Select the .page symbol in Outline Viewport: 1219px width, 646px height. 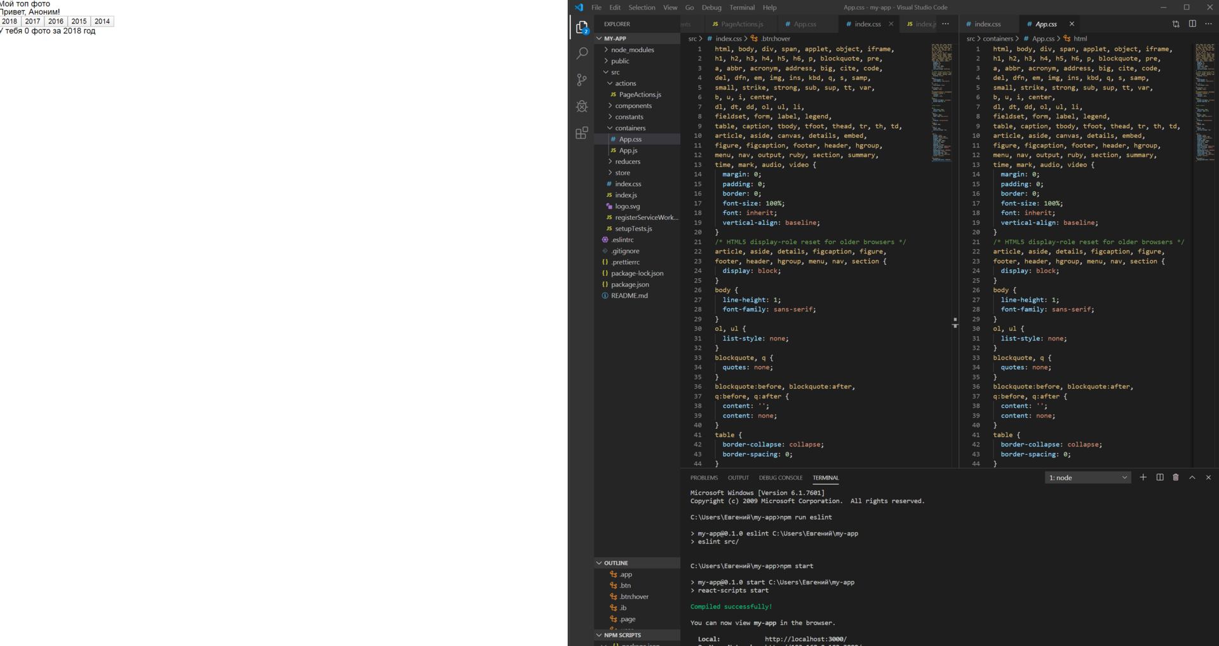[627, 619]
